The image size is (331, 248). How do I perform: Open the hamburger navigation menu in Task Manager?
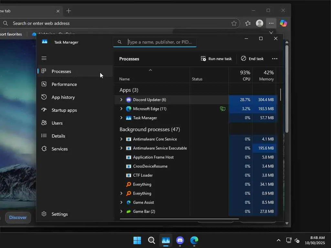click(x=44, y=58)
